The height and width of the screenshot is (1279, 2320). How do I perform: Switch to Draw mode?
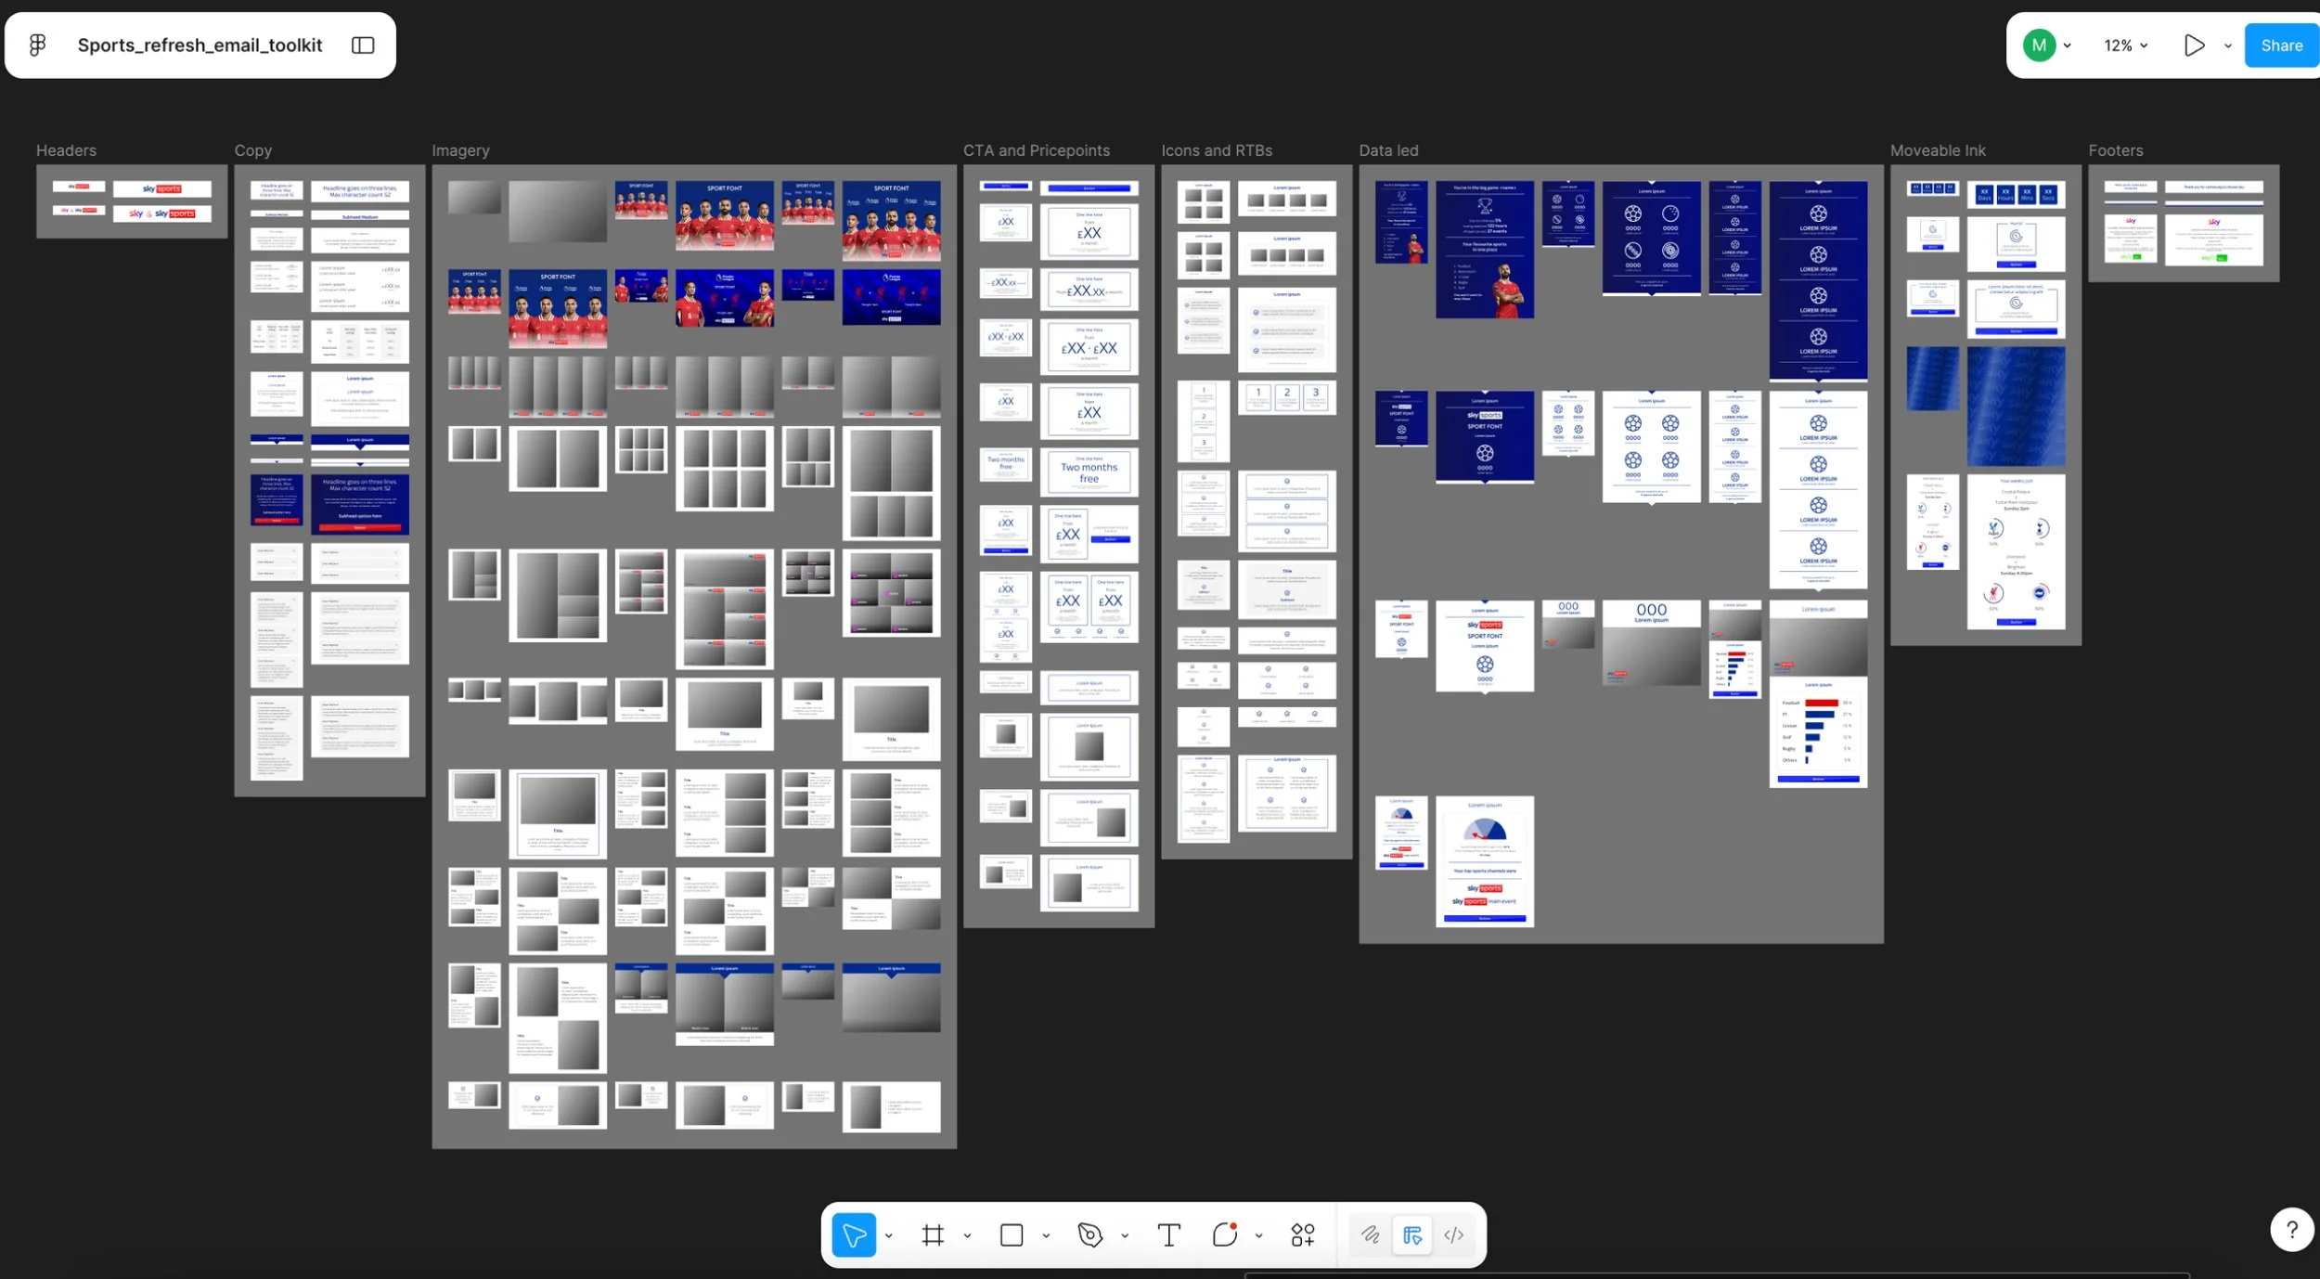tap(1370, 1235)
